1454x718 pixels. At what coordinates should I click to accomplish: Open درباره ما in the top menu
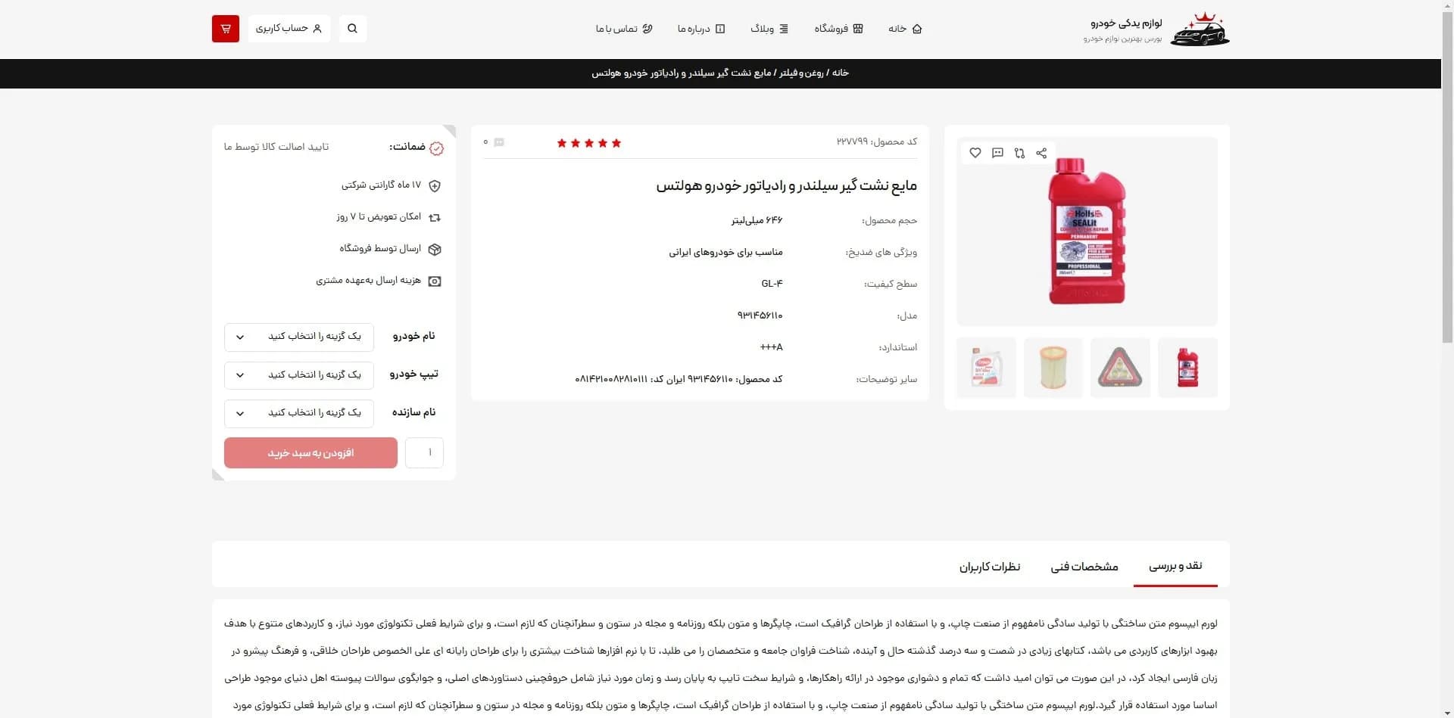point(701,29)
